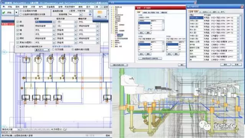The height and width of the screenshot is (138, 245).
Task: Toggle the 梁 beam checkbox
Action: pyautogui.click(x=18, y=22)
